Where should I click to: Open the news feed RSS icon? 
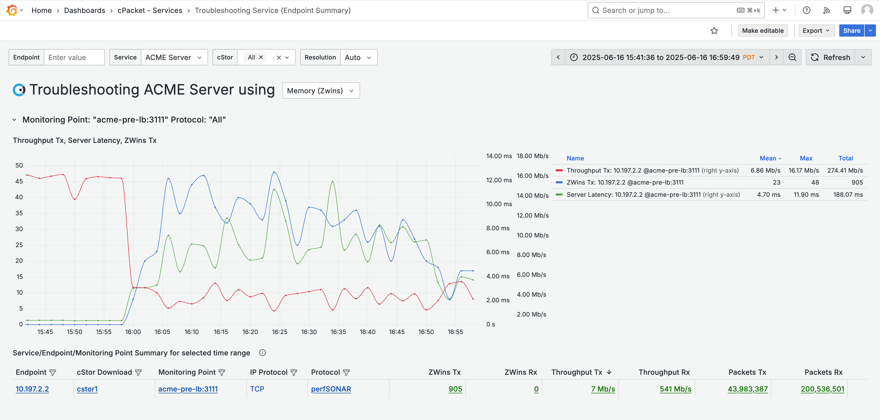[x=826, y=10]
